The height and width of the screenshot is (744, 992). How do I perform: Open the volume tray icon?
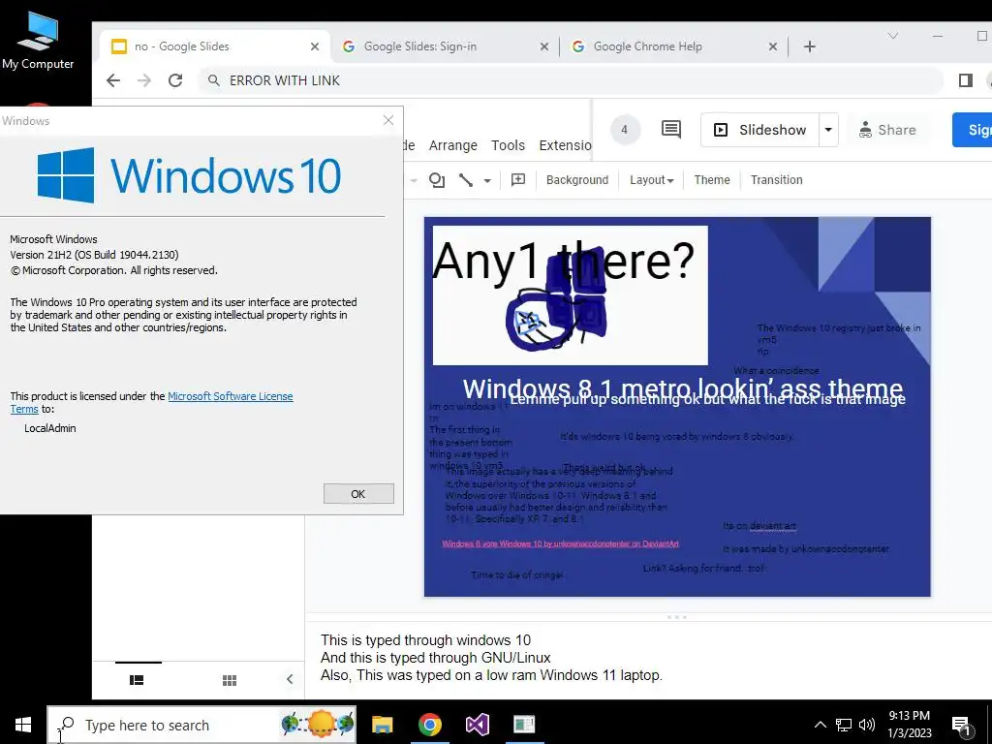tap(867, 725)
